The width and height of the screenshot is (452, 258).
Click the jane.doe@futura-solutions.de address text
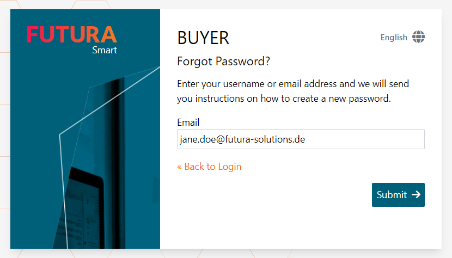click(242, 139)
